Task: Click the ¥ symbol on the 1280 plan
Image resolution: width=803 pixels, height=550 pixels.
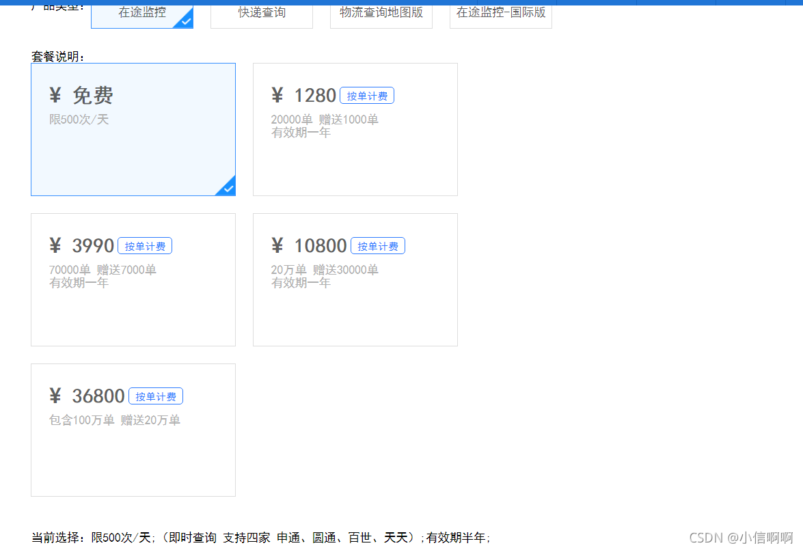Action: [x=277, y=95]
